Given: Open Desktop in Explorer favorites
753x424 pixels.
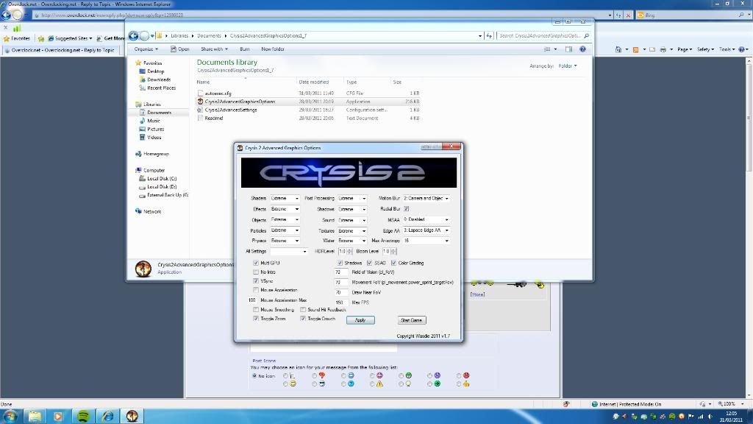Looking at the screenshot, I should click(x=151, y=71).
